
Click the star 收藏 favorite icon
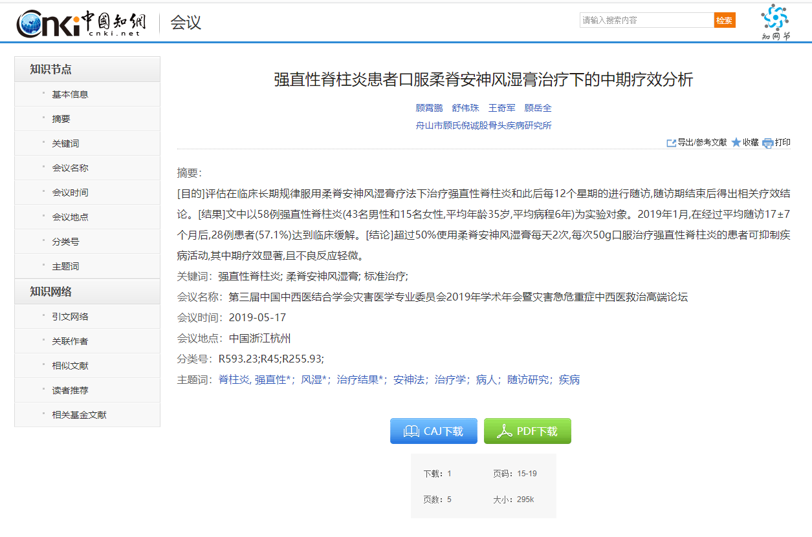pos(736,143)
